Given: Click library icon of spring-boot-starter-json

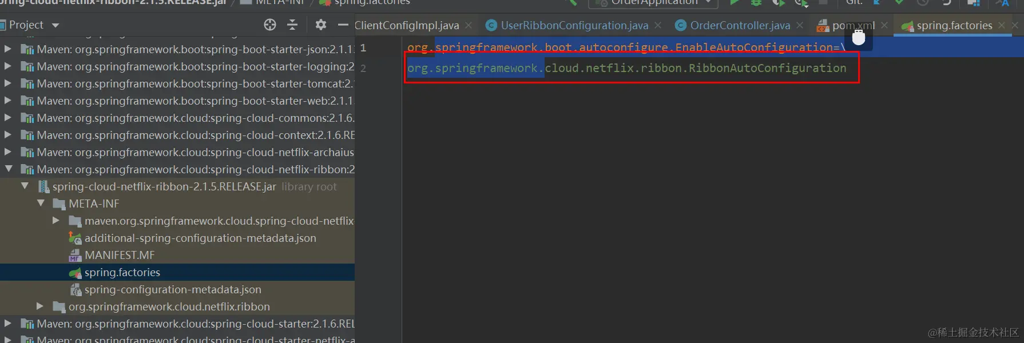Looking at the screenshot, I should (x=27, y=49).
